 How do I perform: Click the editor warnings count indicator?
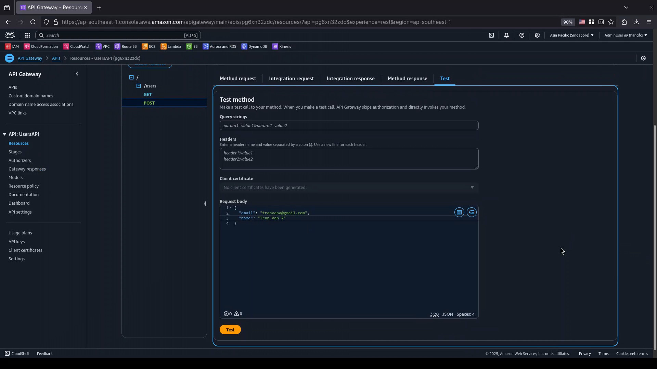pyautogui.click(x=238, y=314)
